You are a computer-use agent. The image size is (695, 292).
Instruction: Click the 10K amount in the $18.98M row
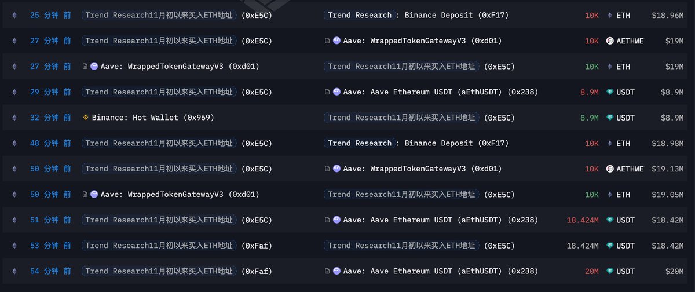(592, 143)
